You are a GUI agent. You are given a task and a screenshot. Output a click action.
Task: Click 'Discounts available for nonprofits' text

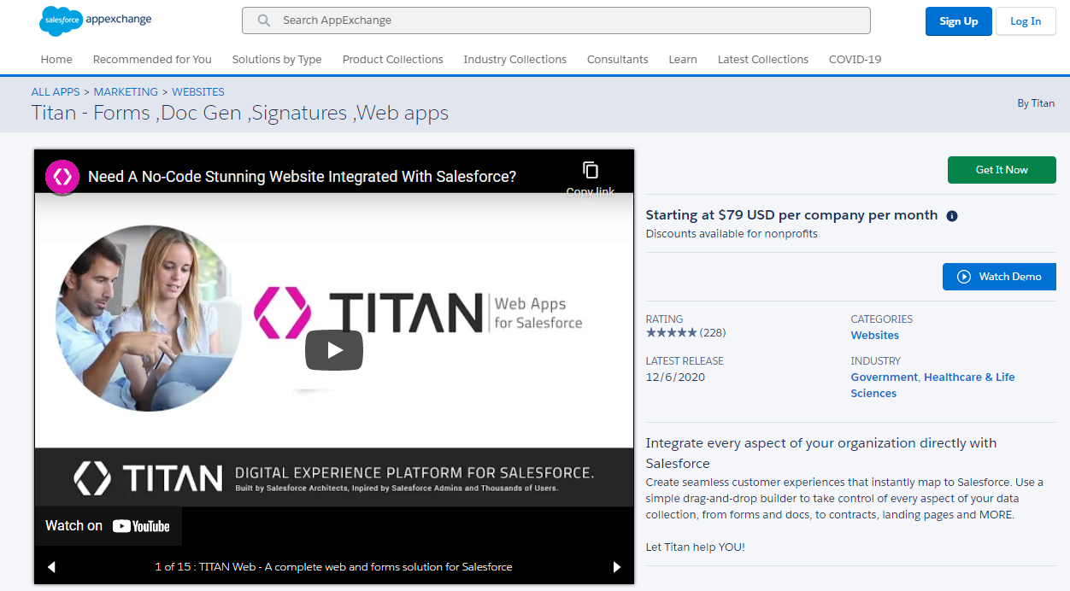732,234
